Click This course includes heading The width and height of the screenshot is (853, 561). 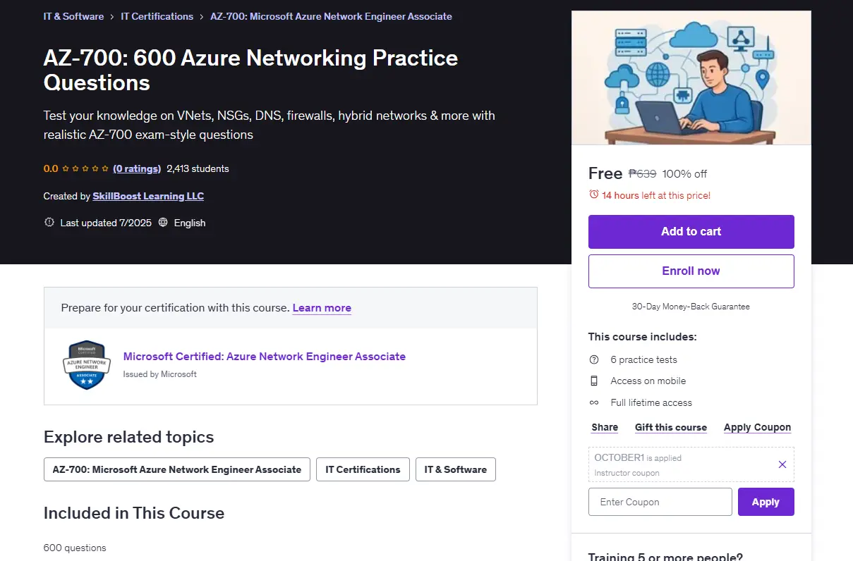coord(643,337)
